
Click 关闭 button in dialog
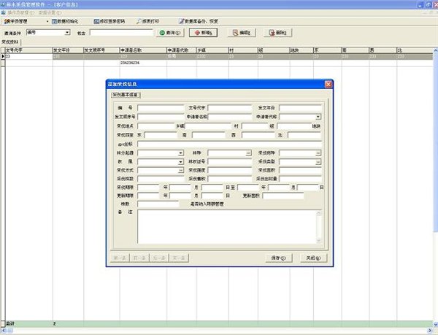(313, 258)
